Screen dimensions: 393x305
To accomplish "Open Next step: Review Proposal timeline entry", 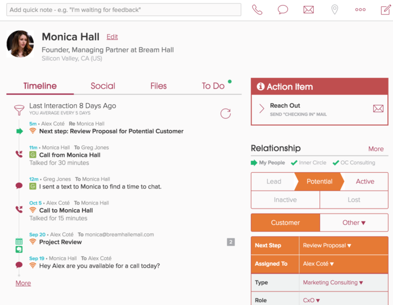I will 111,131.
